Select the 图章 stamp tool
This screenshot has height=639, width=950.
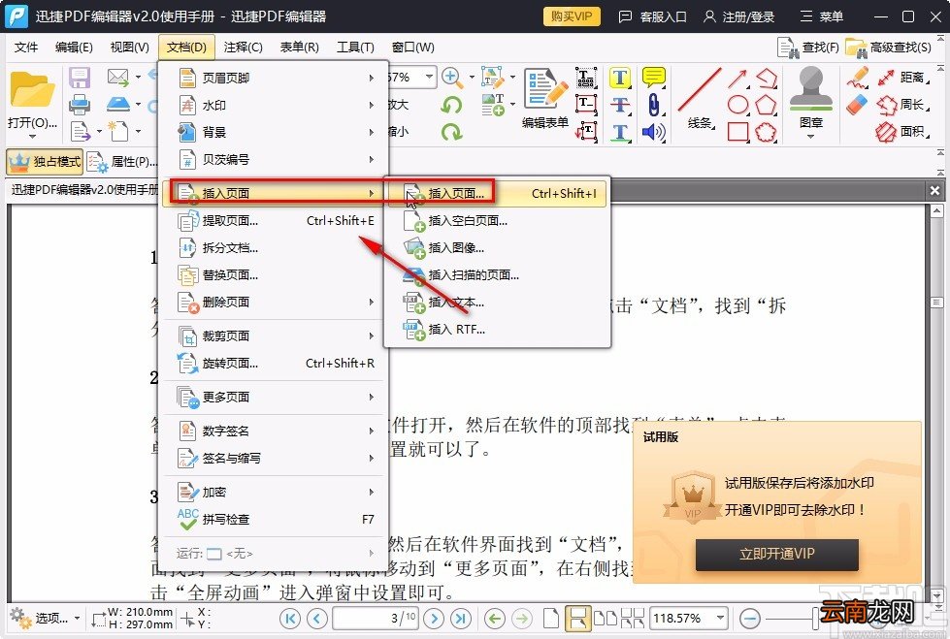tap(810, 98)
